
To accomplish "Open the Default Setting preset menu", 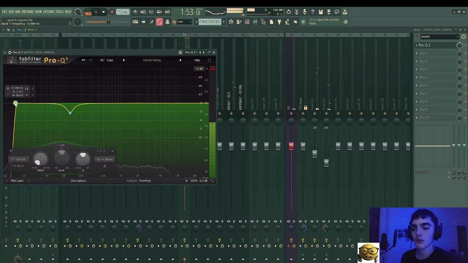I will coord(152,60).
